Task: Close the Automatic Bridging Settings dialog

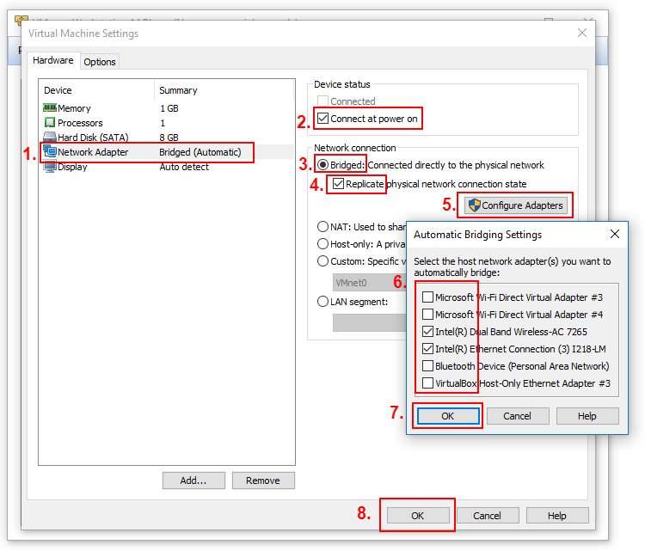Action: [x=614, y=234]
